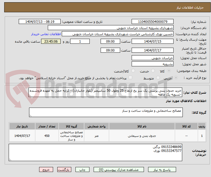Viewport: 211px width, 177px height.
Task: Select the جزیی purchase type radio
Action: 176,78
